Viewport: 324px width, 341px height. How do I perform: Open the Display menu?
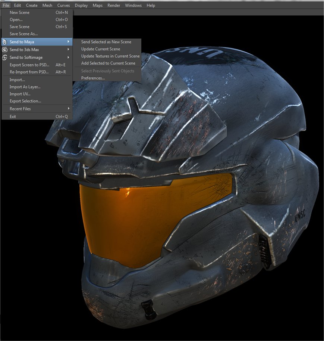pyautogui.click(x=81, y=6)
